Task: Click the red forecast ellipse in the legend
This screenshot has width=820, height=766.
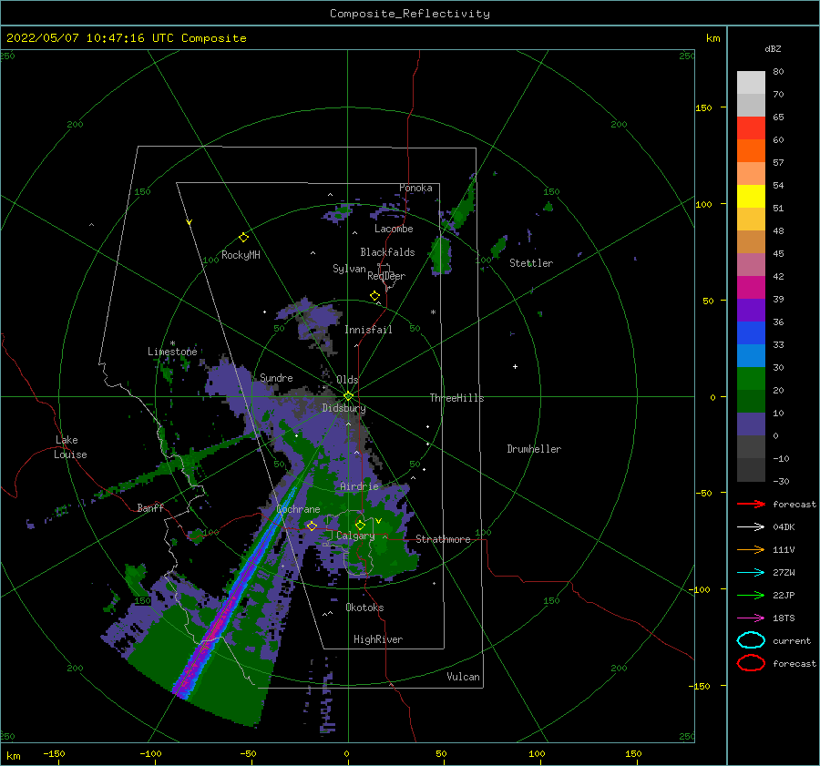Action: tap(751, 663)
